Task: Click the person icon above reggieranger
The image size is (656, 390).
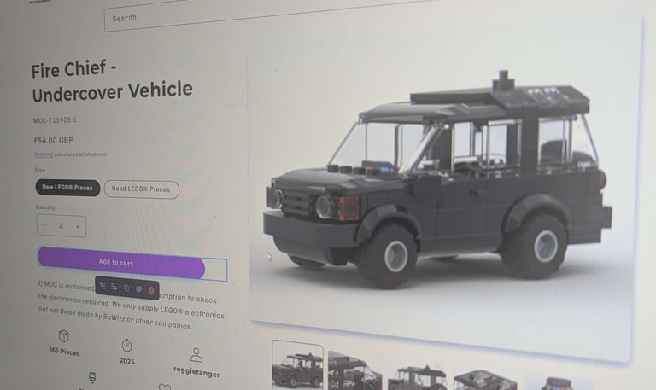Action: click(196, 354)
